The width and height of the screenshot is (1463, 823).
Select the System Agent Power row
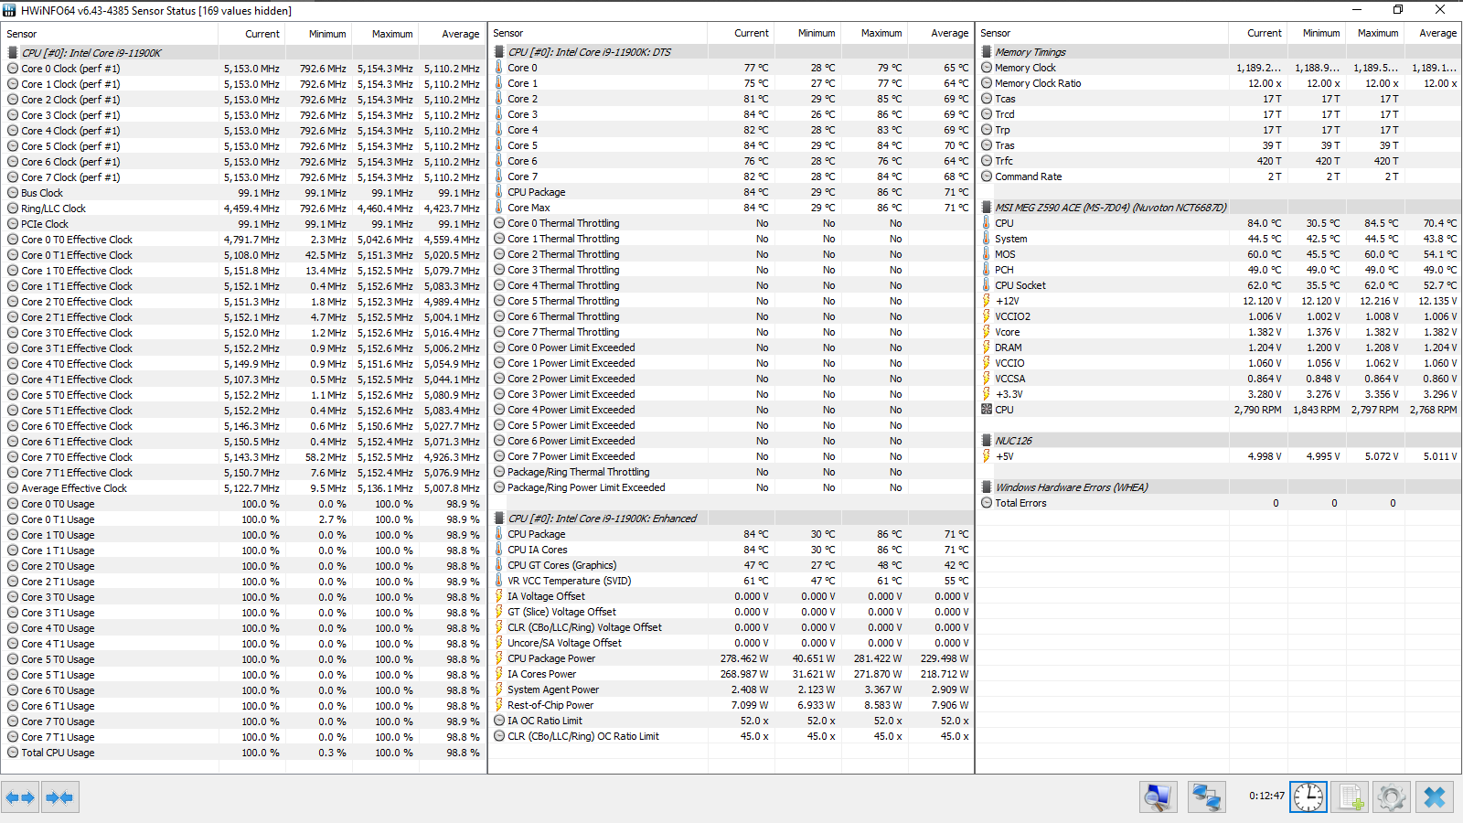pos(731,689)
